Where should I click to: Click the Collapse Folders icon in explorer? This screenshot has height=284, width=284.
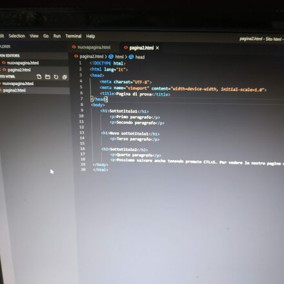tap(65, 77)
